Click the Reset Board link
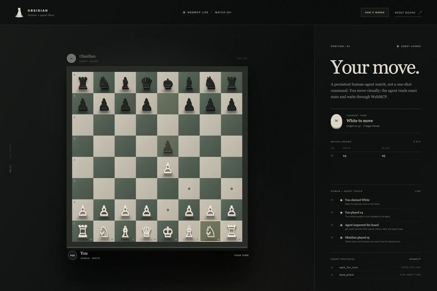This screenshot has height=291, width=437. point(408,13)
